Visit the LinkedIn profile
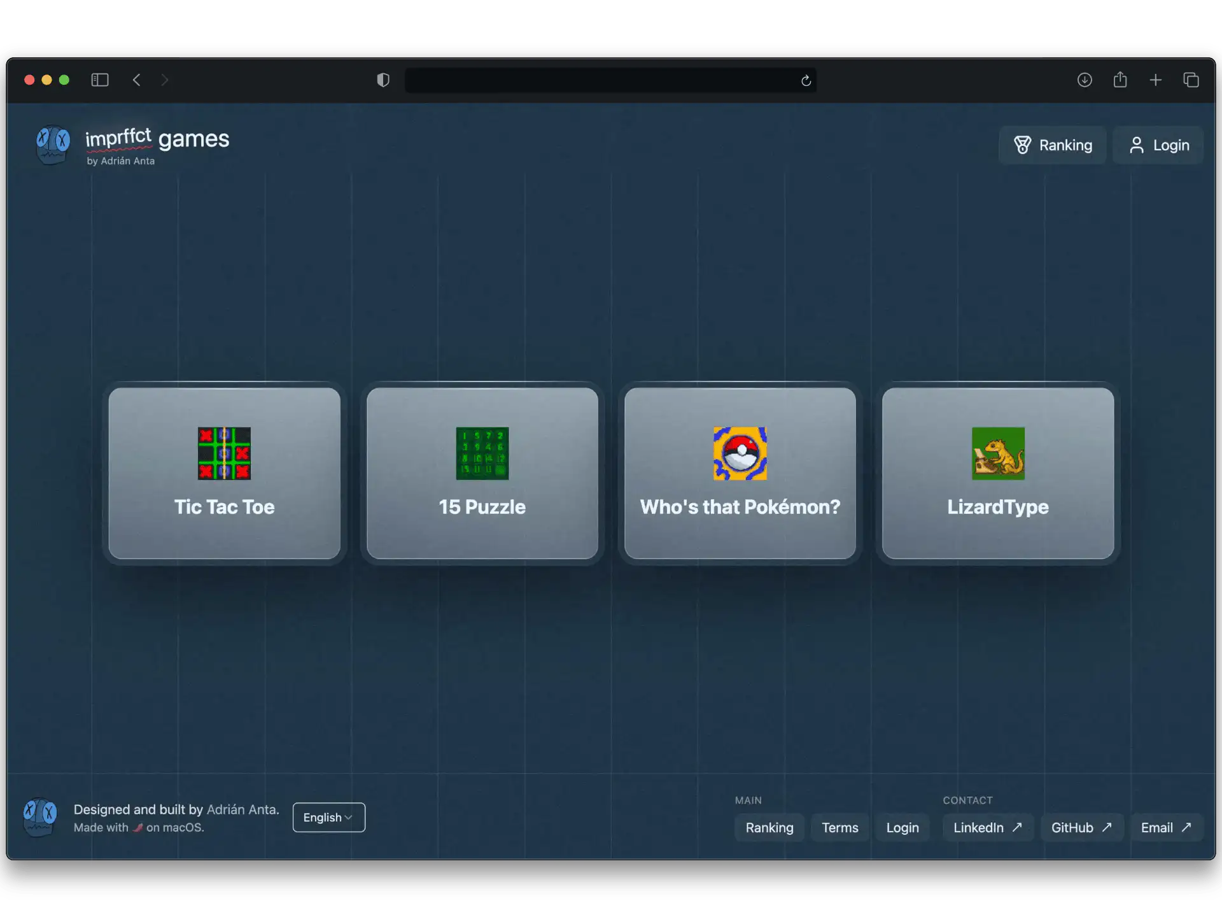 (987, 827)
